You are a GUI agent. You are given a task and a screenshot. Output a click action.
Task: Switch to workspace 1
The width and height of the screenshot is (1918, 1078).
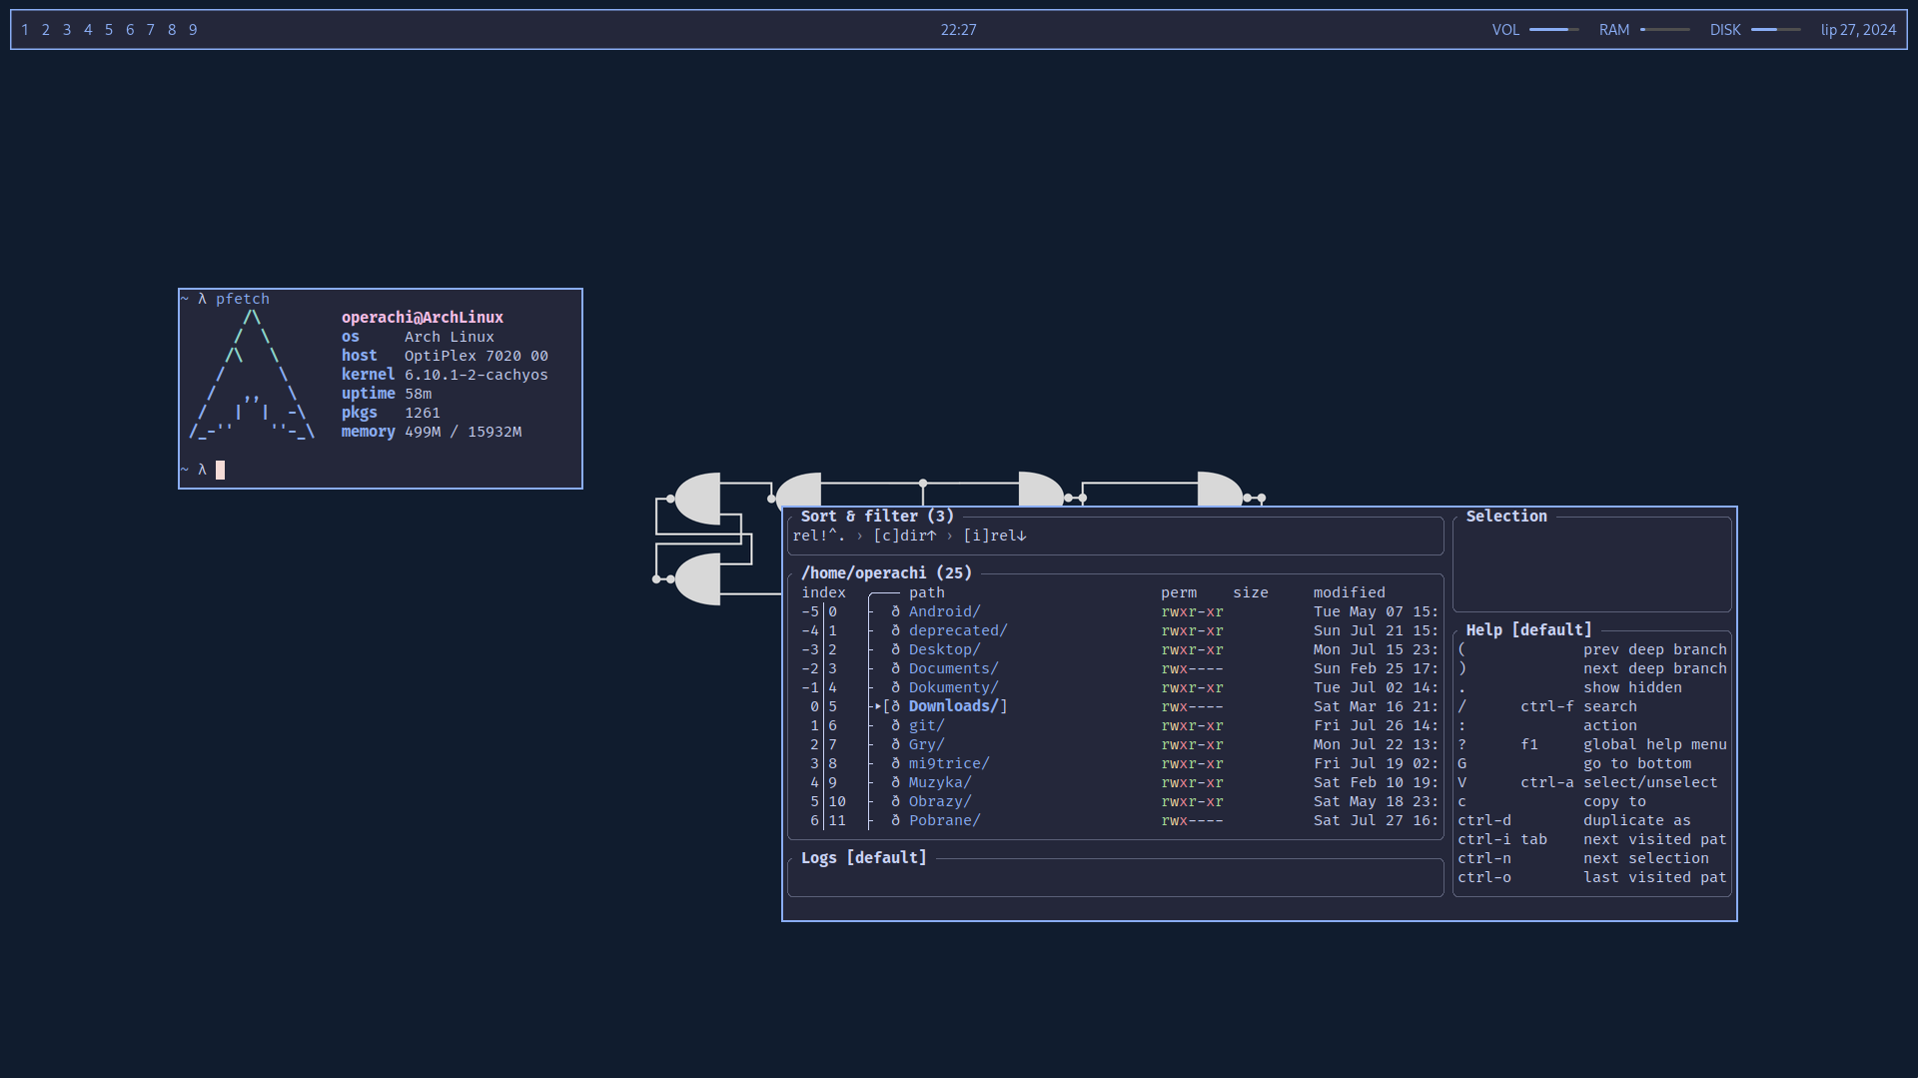pos(25,30)
